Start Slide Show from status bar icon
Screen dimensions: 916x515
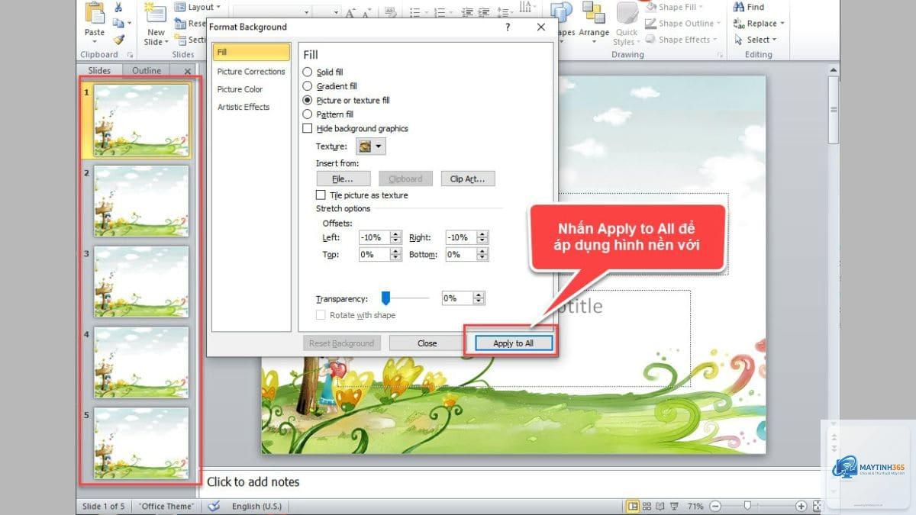coord(675,506)
